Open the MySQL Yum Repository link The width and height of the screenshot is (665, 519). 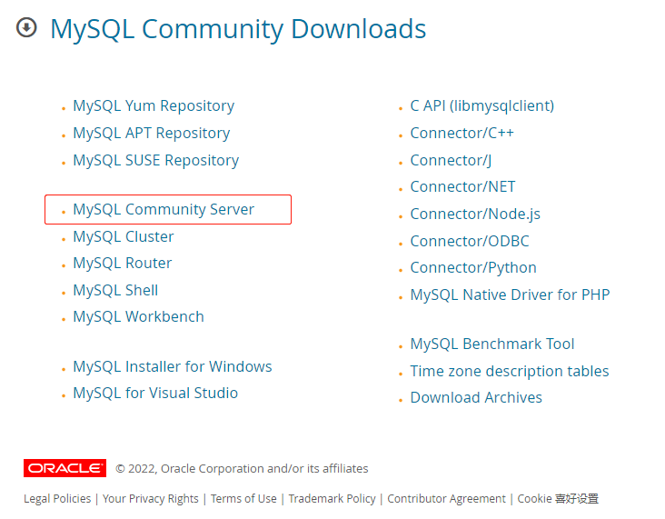pos(154,105)
